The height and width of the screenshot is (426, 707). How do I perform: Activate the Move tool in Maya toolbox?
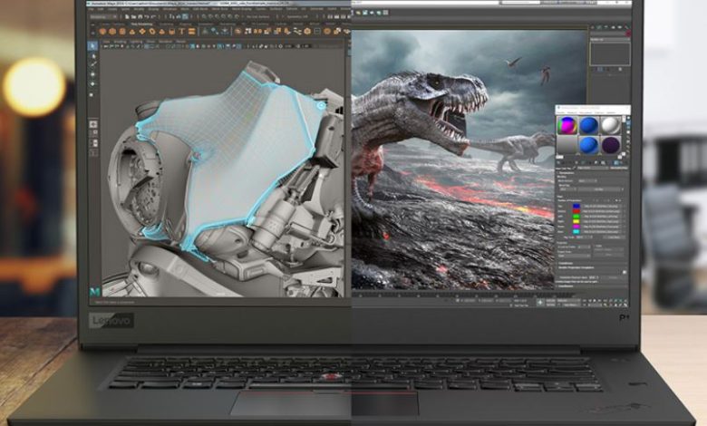[x=92, y=74]
